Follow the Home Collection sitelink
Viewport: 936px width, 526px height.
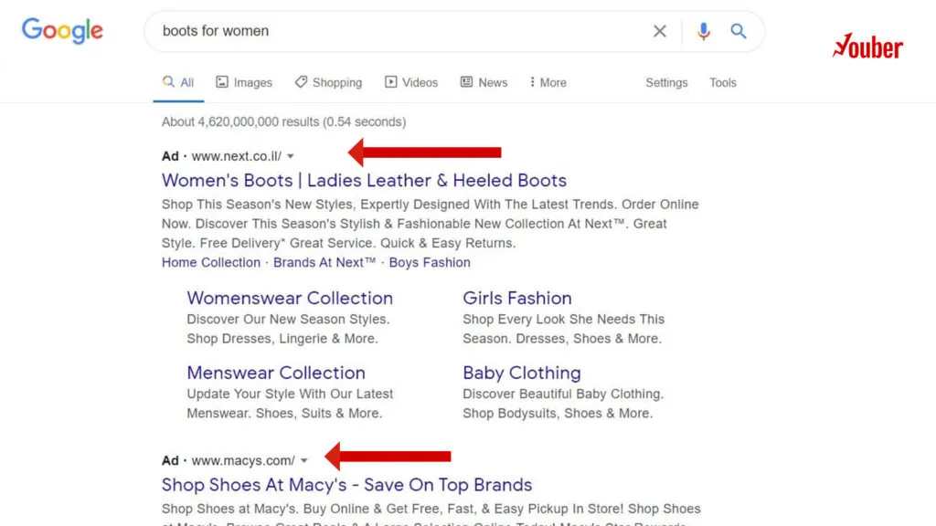coord(211,262)
